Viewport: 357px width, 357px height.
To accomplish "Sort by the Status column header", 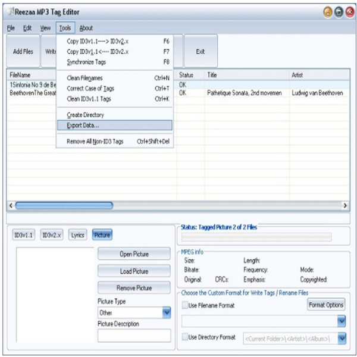I will point(190,75).
